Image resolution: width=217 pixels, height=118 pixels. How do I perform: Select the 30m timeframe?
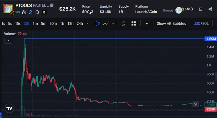coord(53,24)
